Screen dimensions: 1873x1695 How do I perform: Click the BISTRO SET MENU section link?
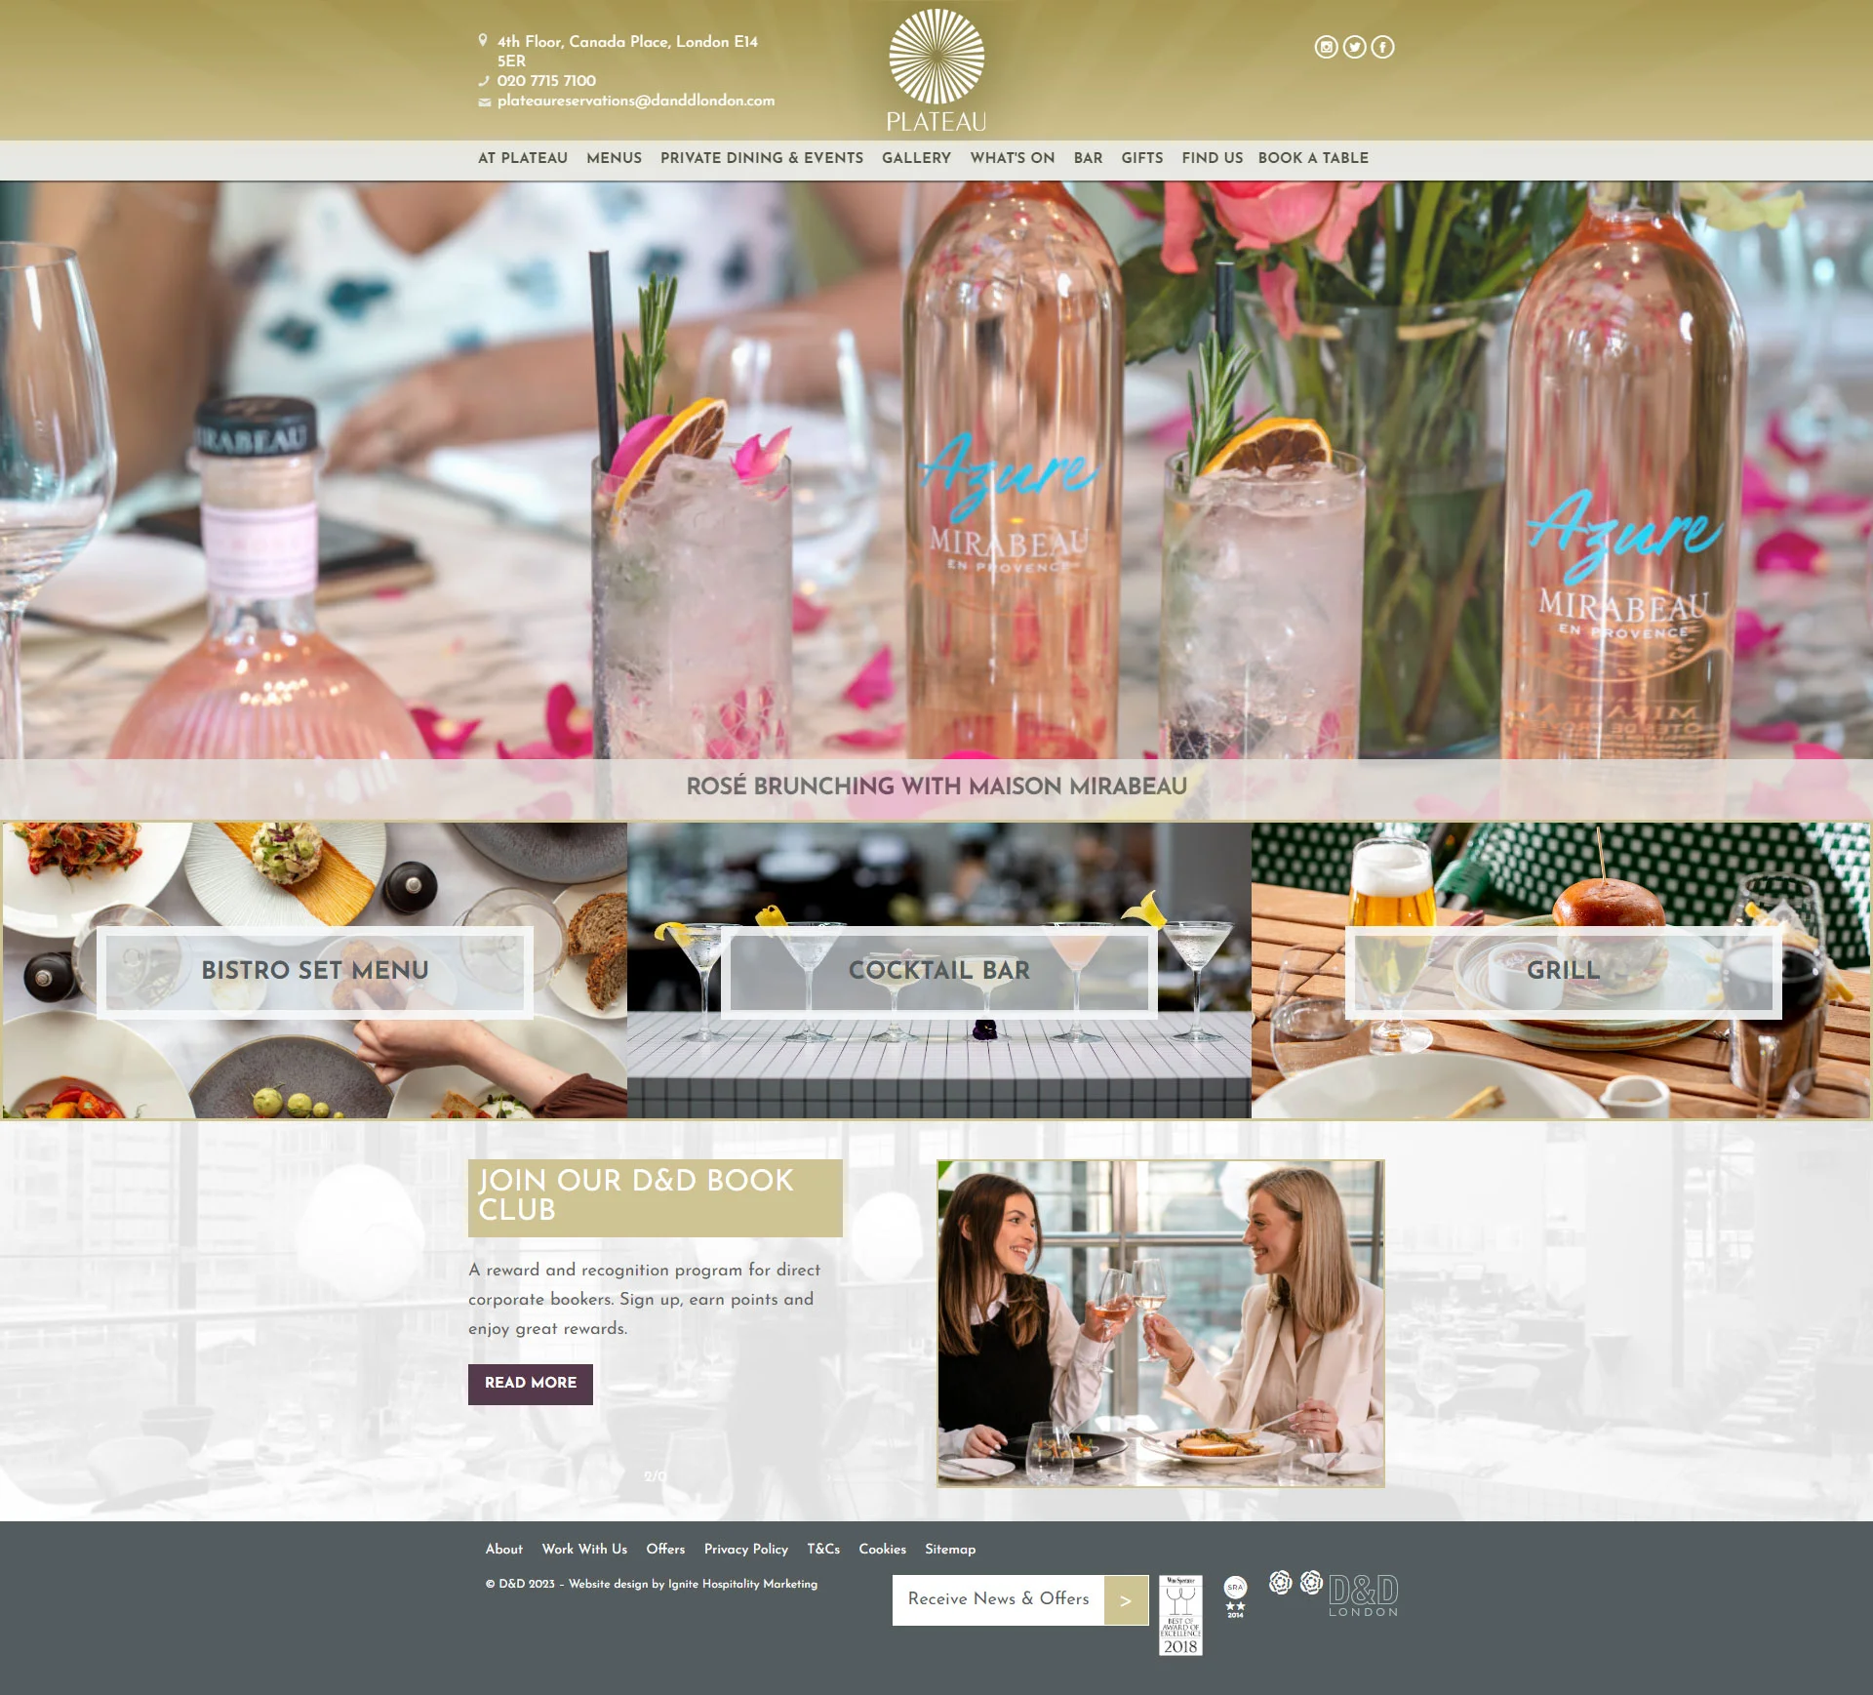[x=313, y=969]
